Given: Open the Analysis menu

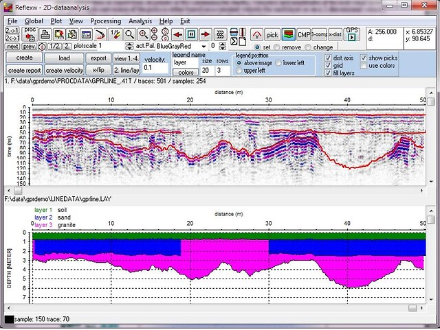Looking at the screenshot, I should pos(140,21).
